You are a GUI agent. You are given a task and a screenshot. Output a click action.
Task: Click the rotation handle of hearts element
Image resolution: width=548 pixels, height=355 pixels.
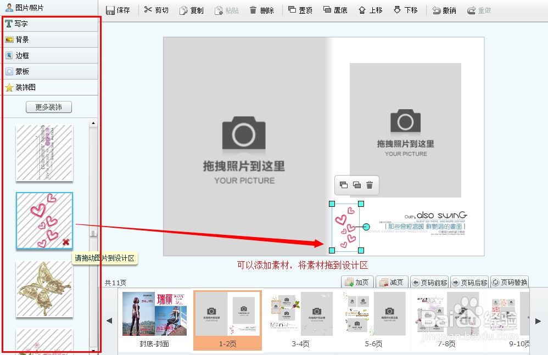point(366,227)
